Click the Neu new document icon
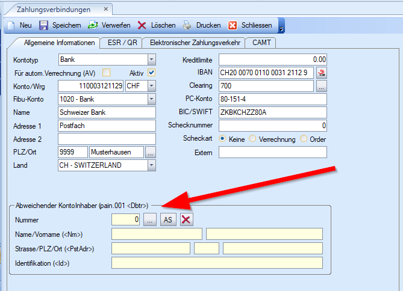Image resolution: width=403 pixels, height=291 pixels. coord(11,25)
